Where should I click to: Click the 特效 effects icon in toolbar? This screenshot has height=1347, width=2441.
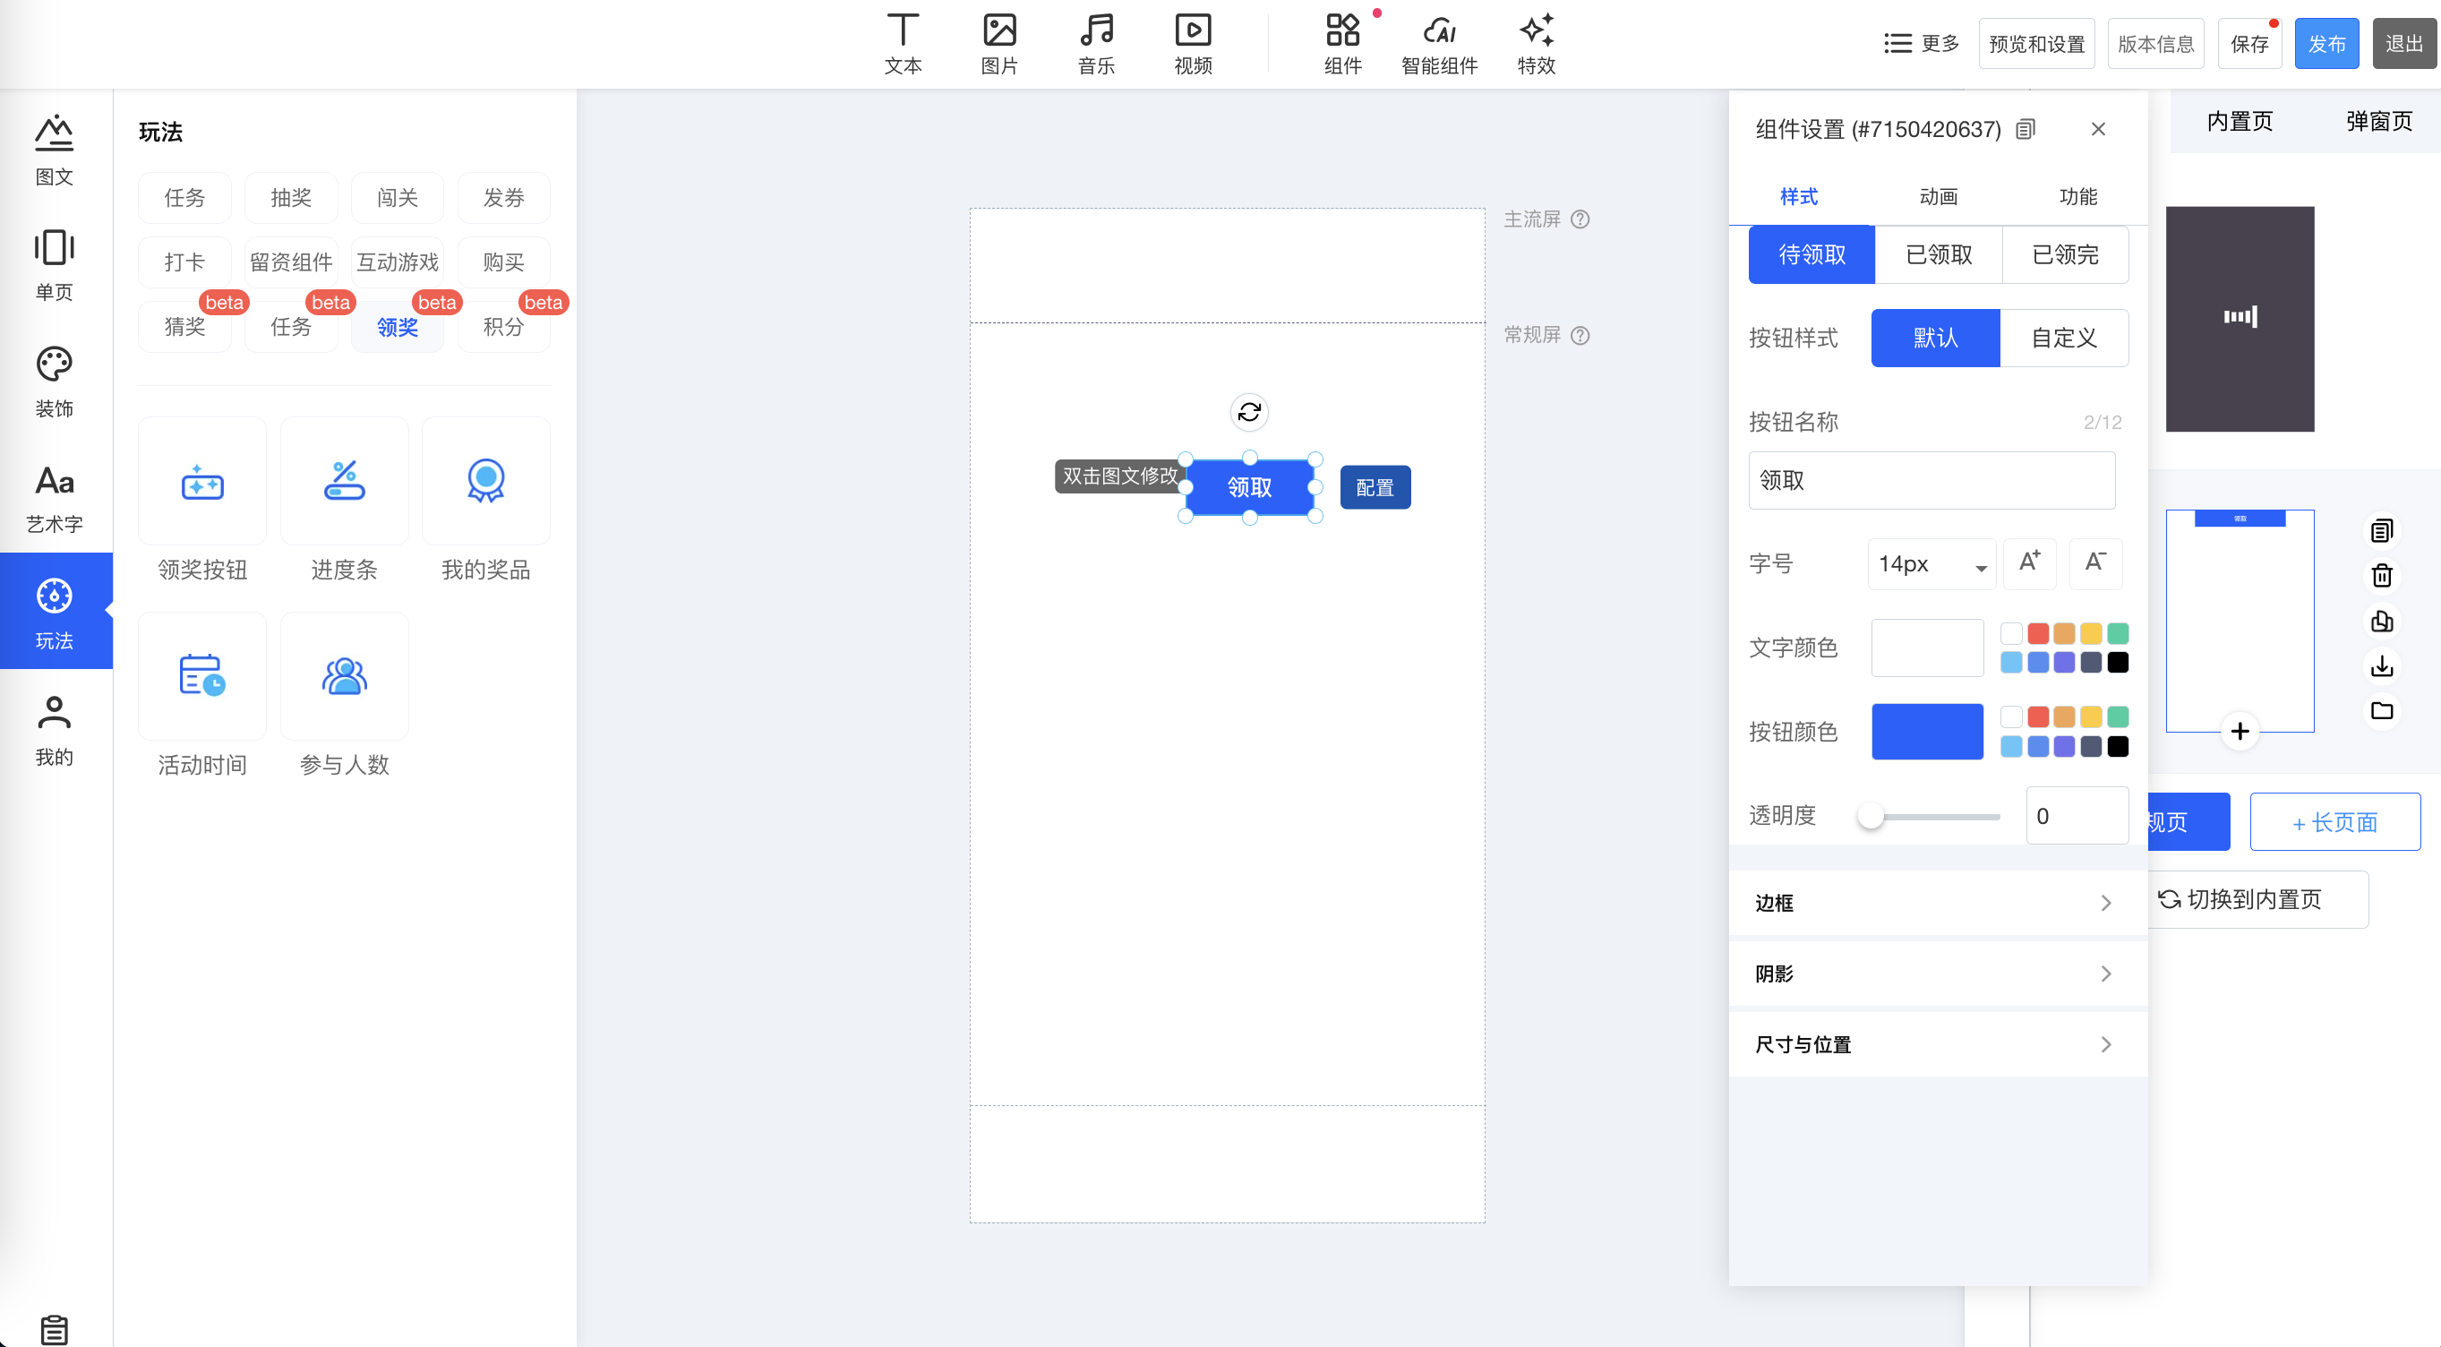click(x=1535, y=44)
